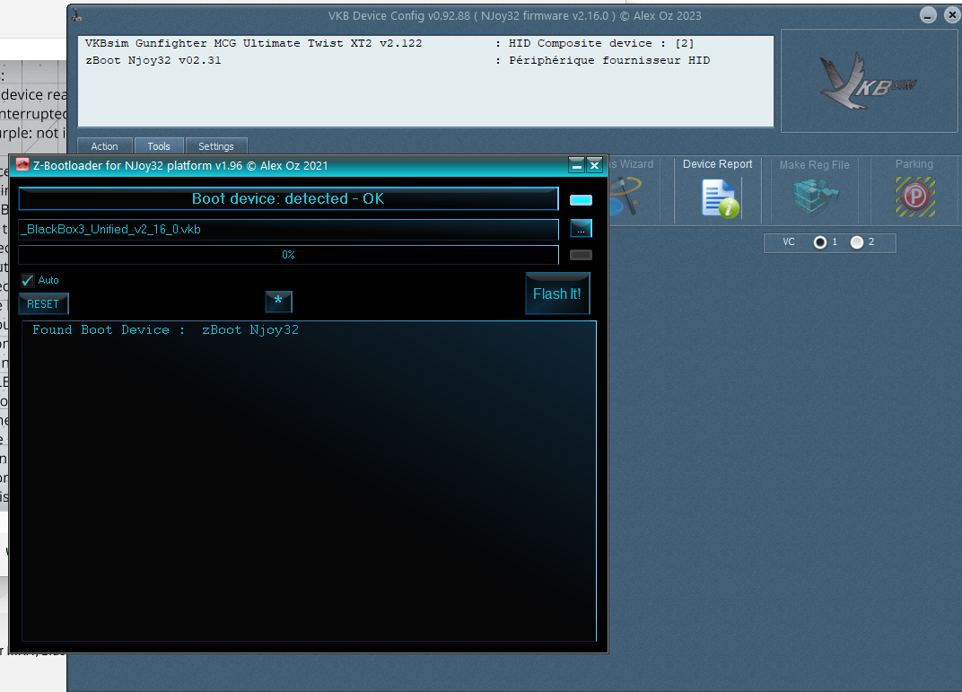Image resolution: width=962 pixels, height=692 pixels.
Task: Click the asterisk button in bootloader
Action: tap(278, 302)
